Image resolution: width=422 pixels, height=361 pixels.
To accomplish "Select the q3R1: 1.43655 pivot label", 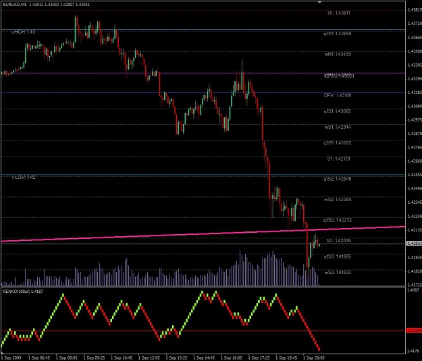I will 337,34.
